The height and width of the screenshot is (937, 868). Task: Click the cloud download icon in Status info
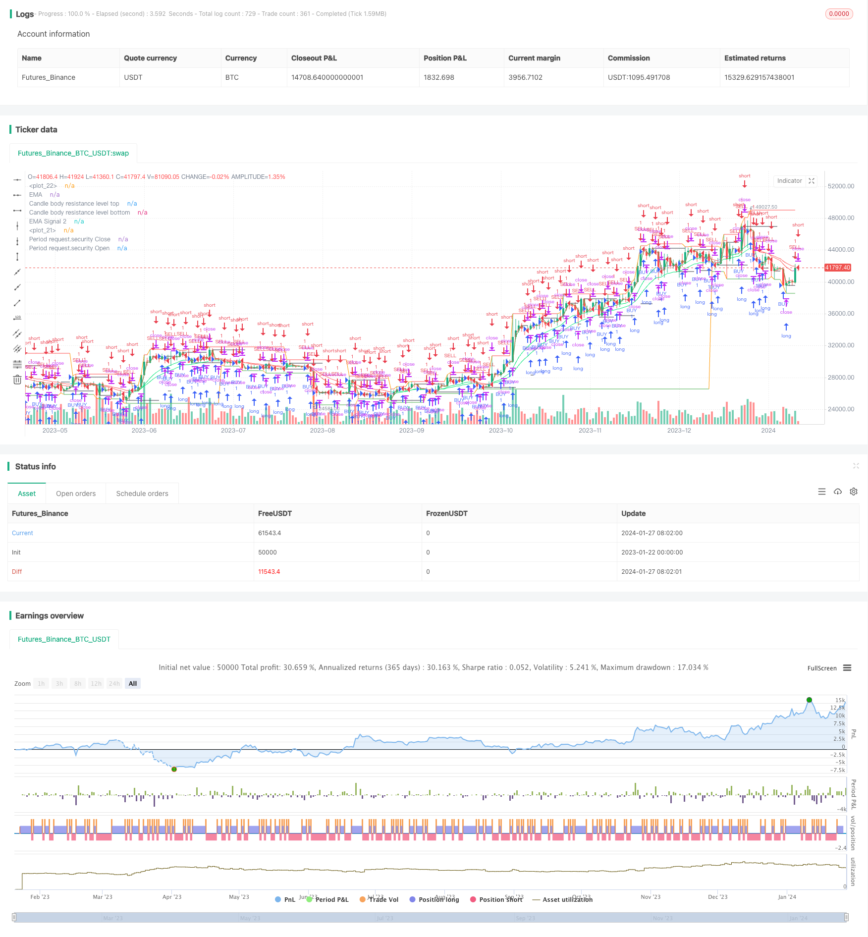(838, 492)
